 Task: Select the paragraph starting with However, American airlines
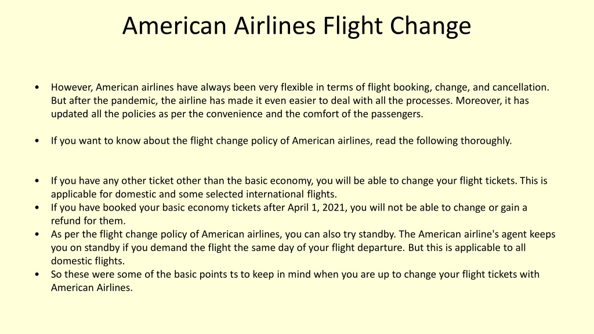[x=300, y=100]
